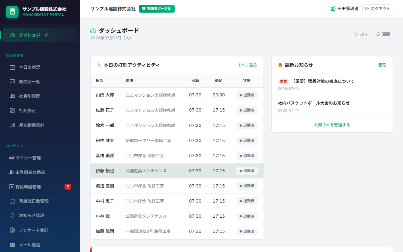Click the orange bell icon by 最新お知らせ
Image resolution: width=403 pixels, height=252 pixels.
pyautogui.click(x=280, y=65)
